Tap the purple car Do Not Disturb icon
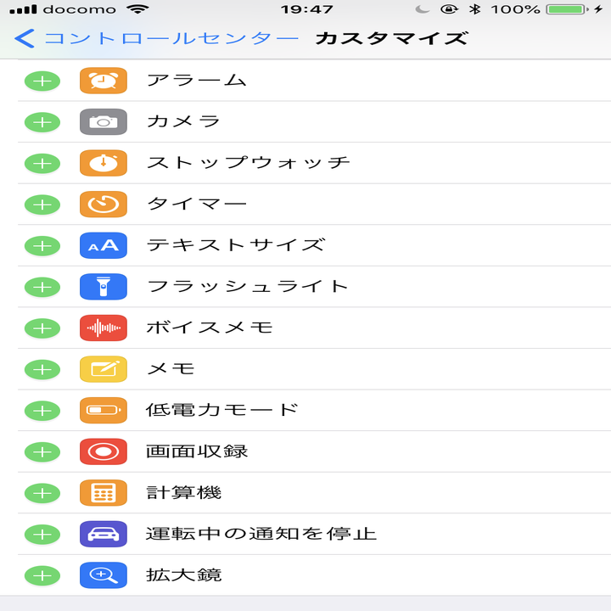This screenshot has width=611, height=611. [104, 534]
